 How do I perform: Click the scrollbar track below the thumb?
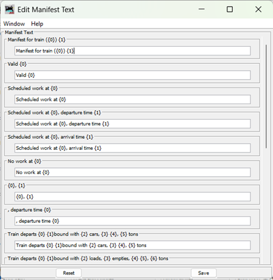point(266,205)
